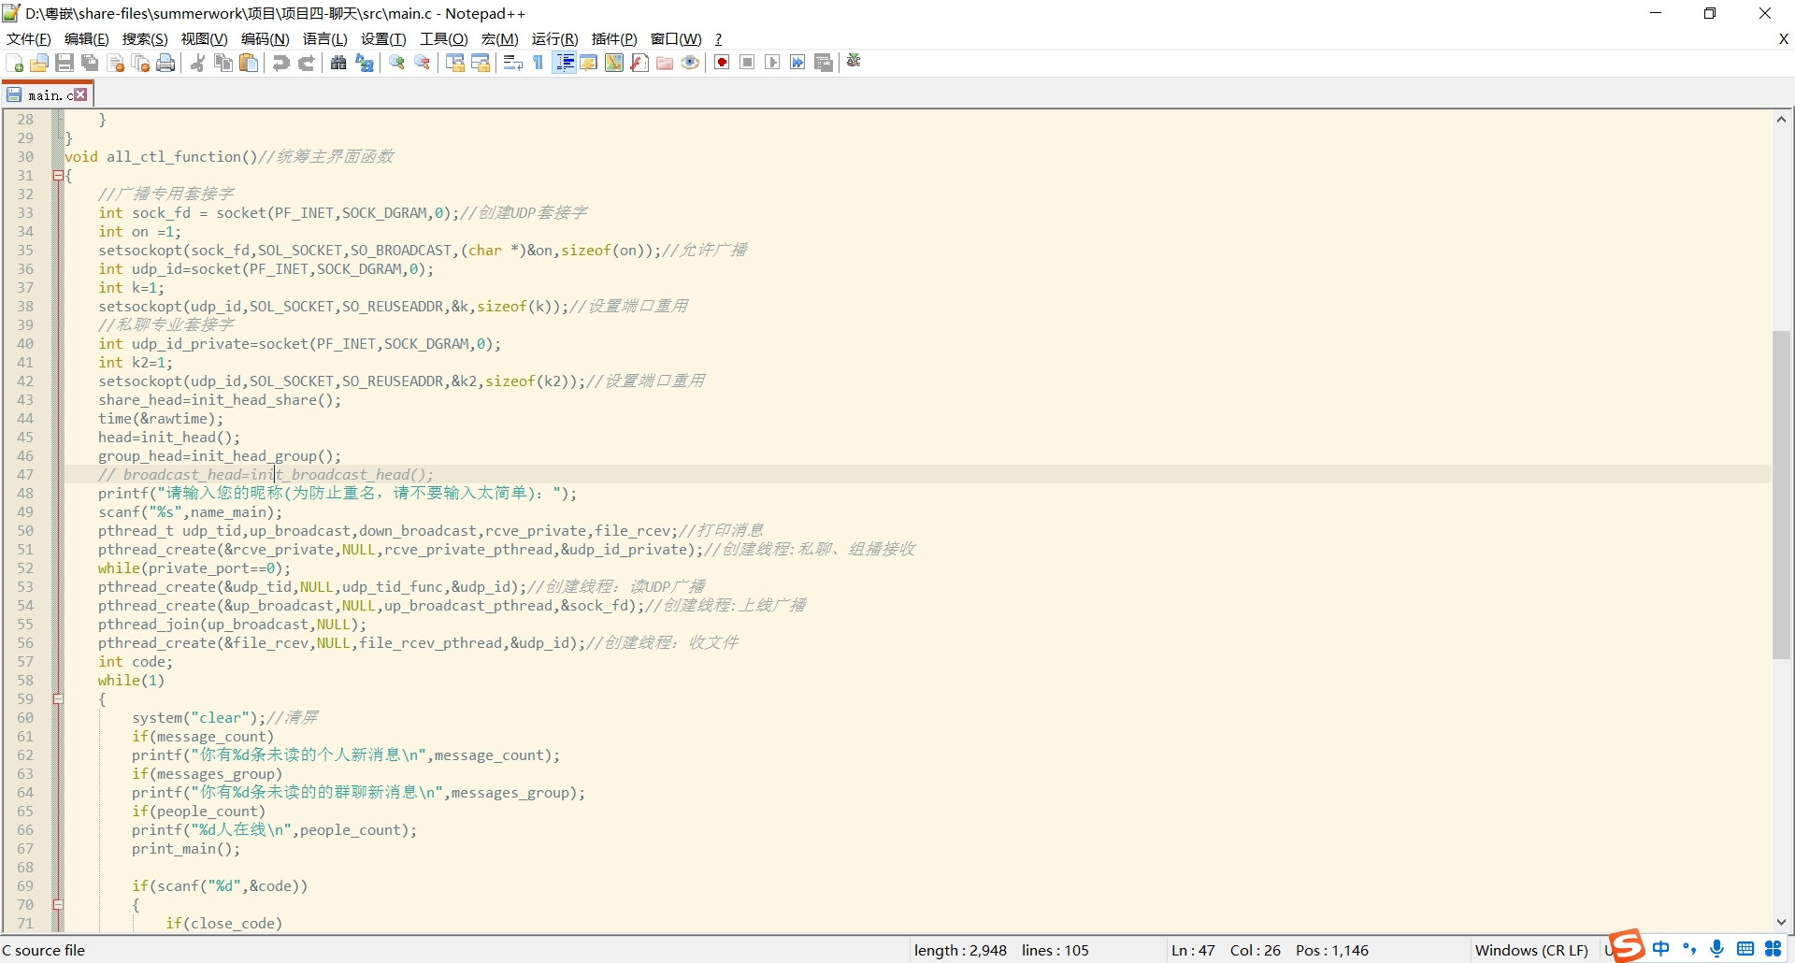This screenshot has width=1795, height=963.
Task: Open the 编码(N) menu
Action: coord(266,39)
